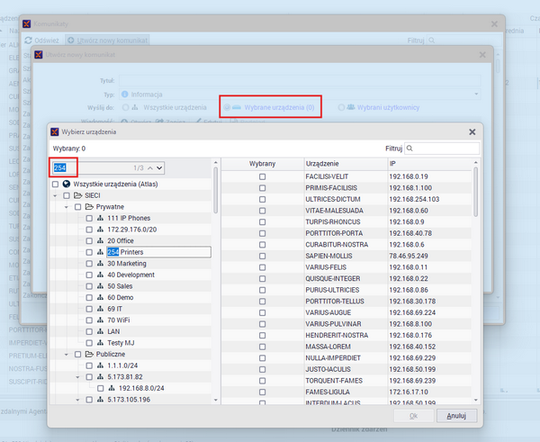This screenshot has height=442, width=540.
Task: Select the PORTTITOR-TELLUS device row
Action: (x=346, y=302)
